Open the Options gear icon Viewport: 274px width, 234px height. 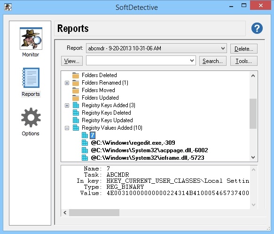[x=31, y=117]
